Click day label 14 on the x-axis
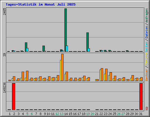 pyautogui.click(x=66, y=114)
